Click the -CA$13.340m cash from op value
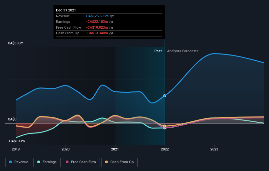The image size is (269, 171). tap(97, 33)
